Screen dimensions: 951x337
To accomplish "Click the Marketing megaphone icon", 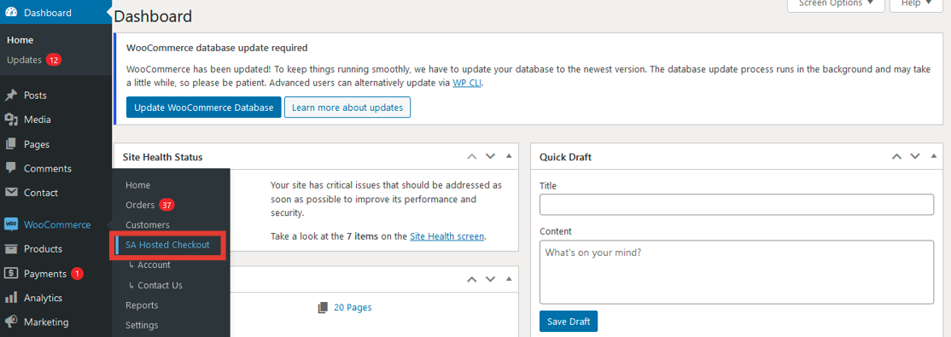I will coord(11,322).
